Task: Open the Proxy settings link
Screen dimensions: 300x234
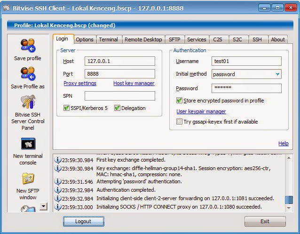Action: [80, 83]
